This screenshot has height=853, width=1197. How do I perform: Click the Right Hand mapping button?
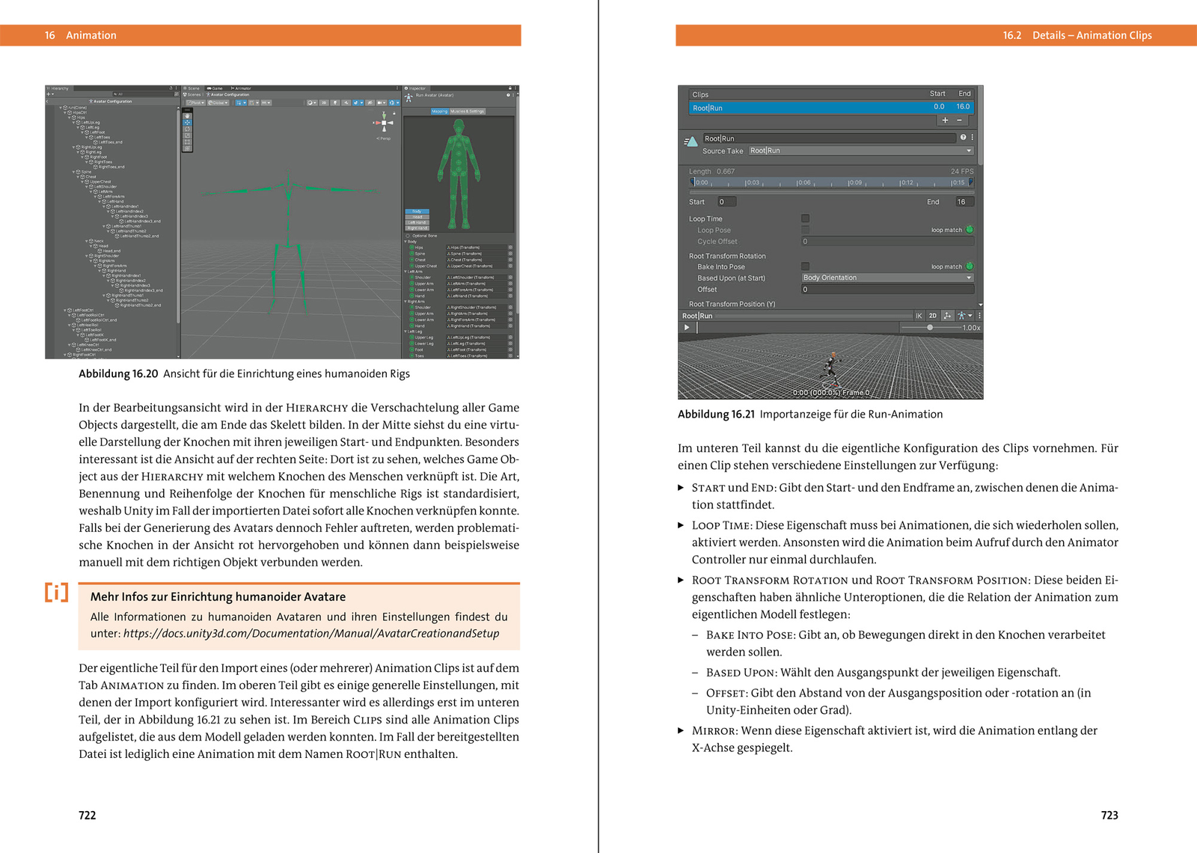[x=417, y=227]
